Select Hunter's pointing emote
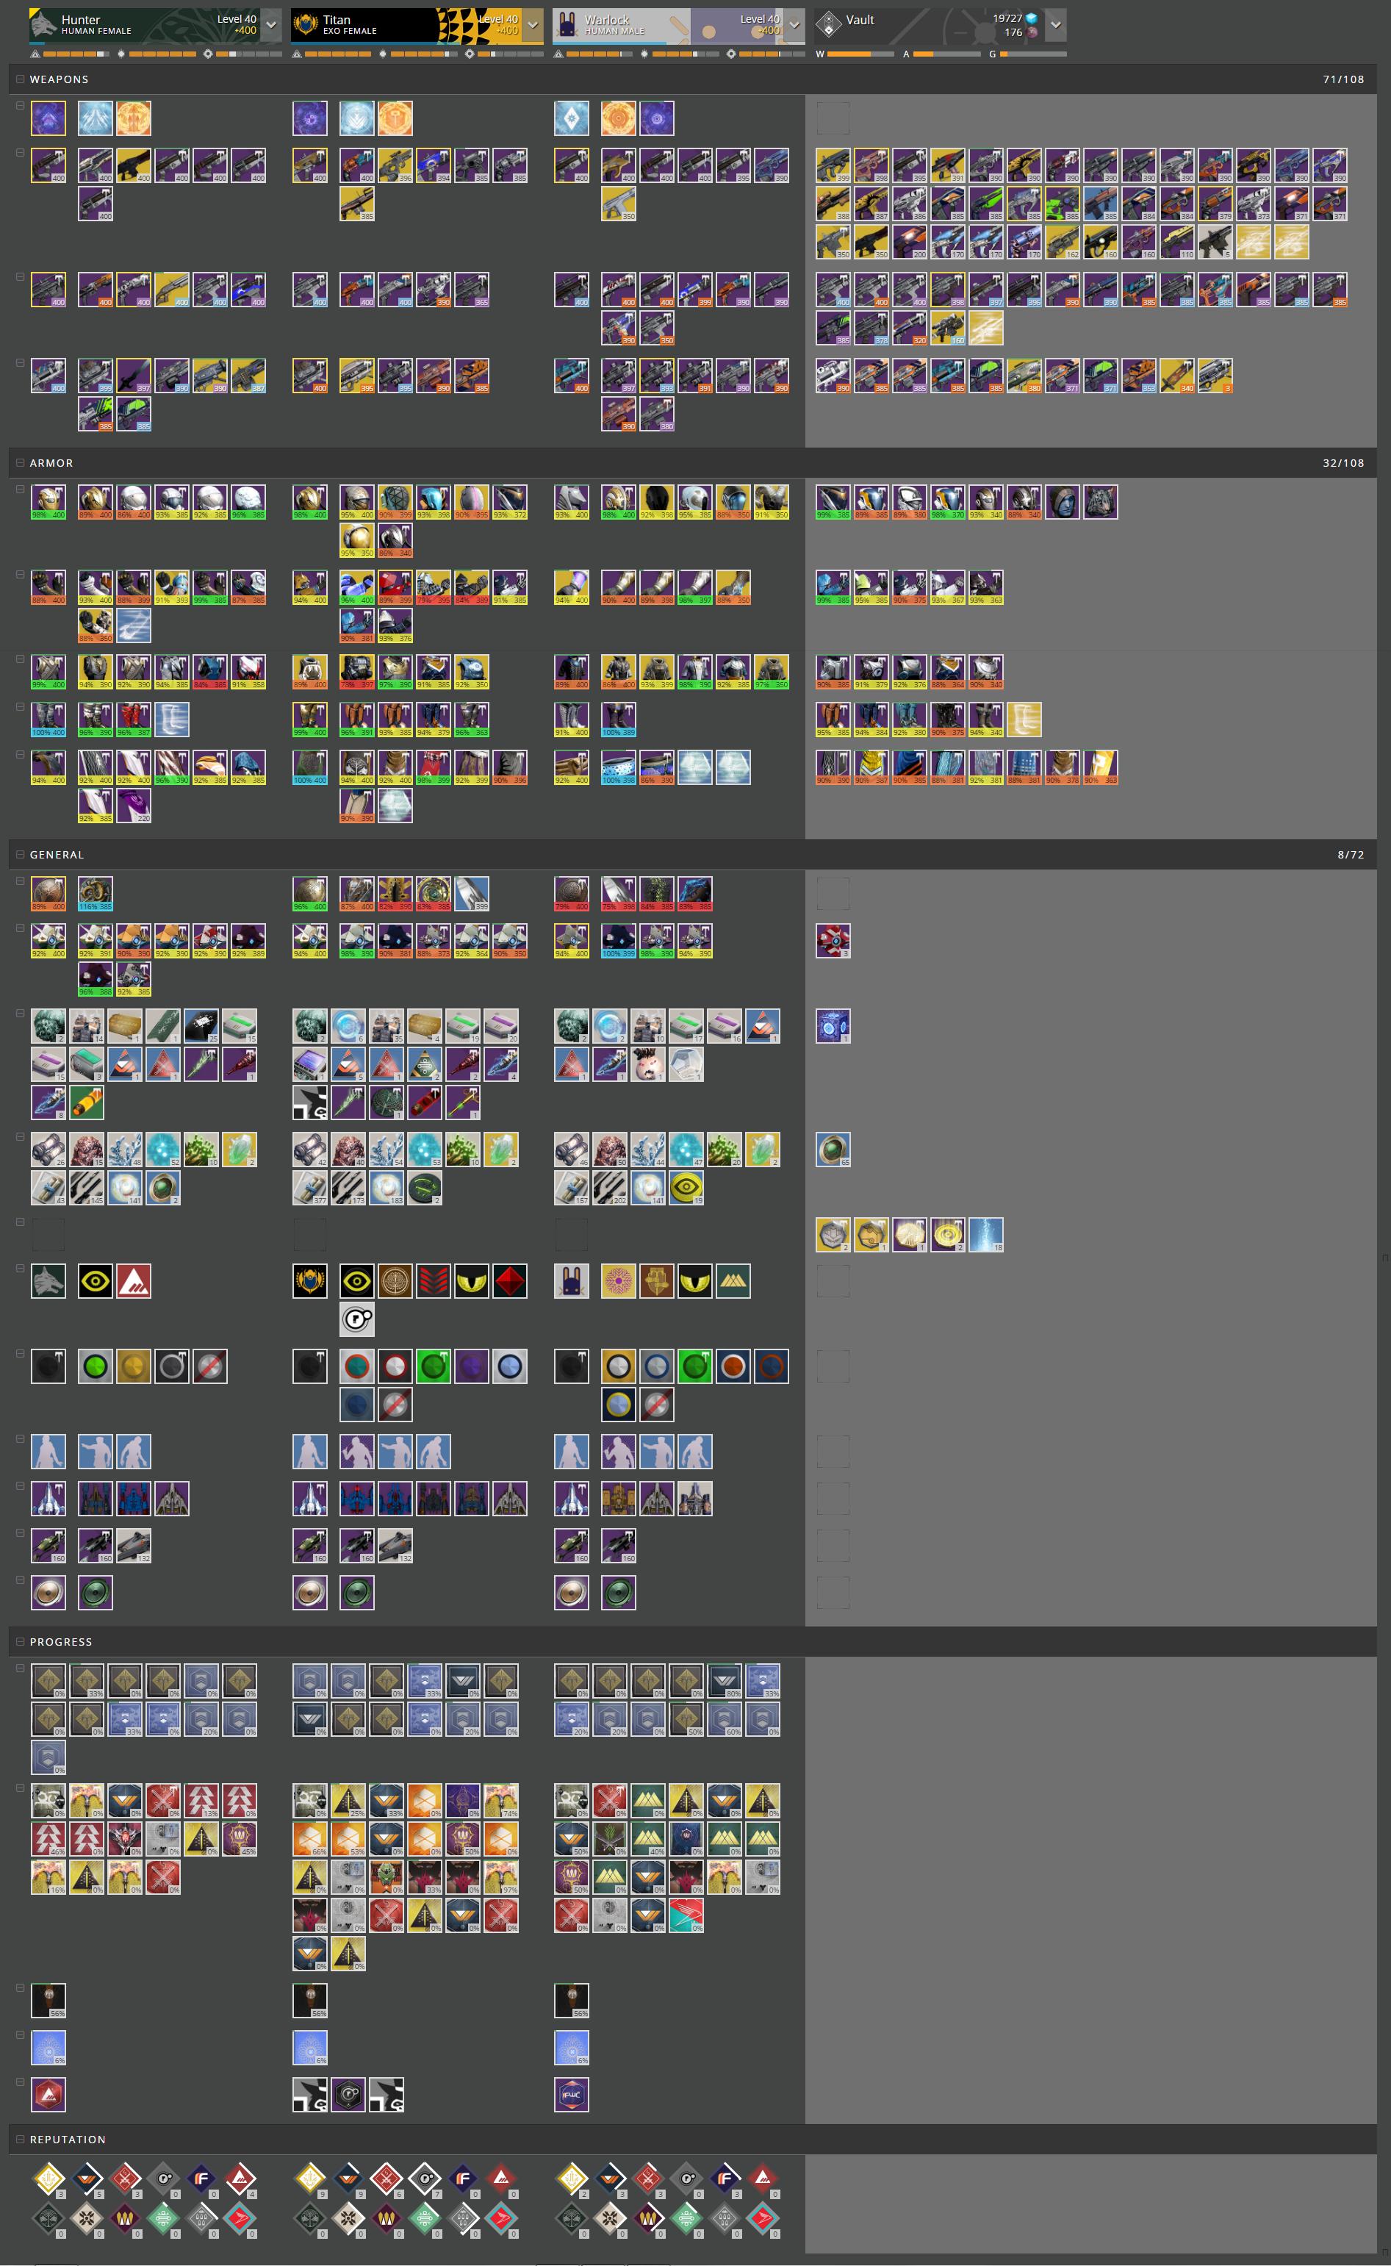 click(96, 1452)
